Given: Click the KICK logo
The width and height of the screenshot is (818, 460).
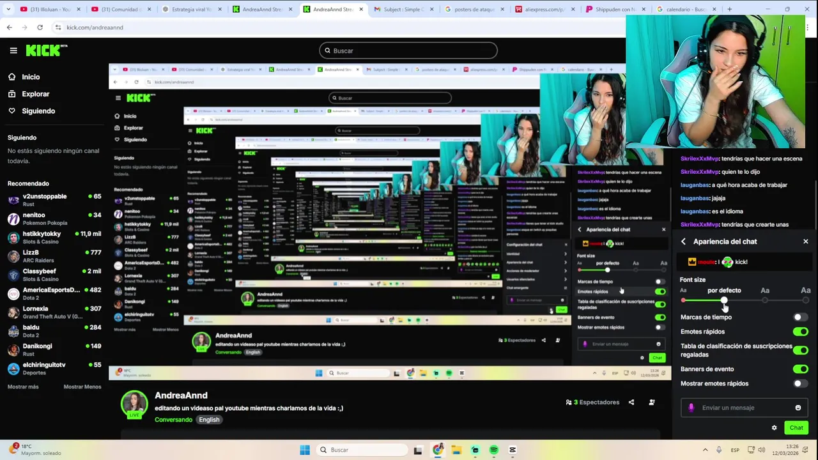Looking at the screenshot, I should 46,50.
